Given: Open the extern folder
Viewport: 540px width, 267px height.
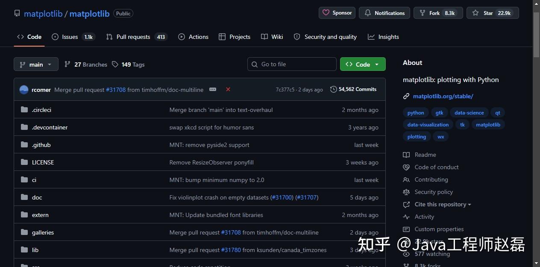Looking at the screenshot, I should pos(40,215).
